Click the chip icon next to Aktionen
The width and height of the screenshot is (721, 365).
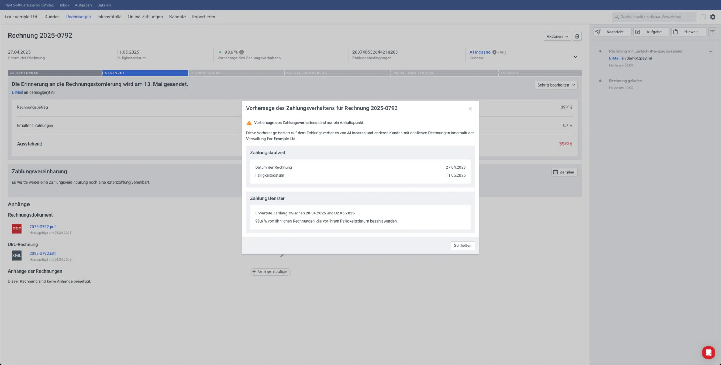tap(577, 36)
